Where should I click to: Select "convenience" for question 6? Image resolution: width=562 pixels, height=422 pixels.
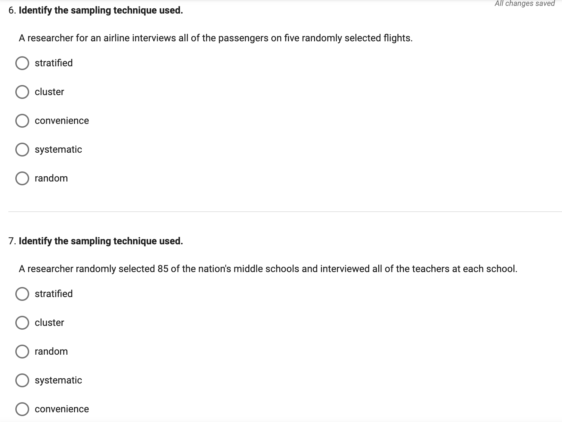pyautogui.click(x=23, y=121)
